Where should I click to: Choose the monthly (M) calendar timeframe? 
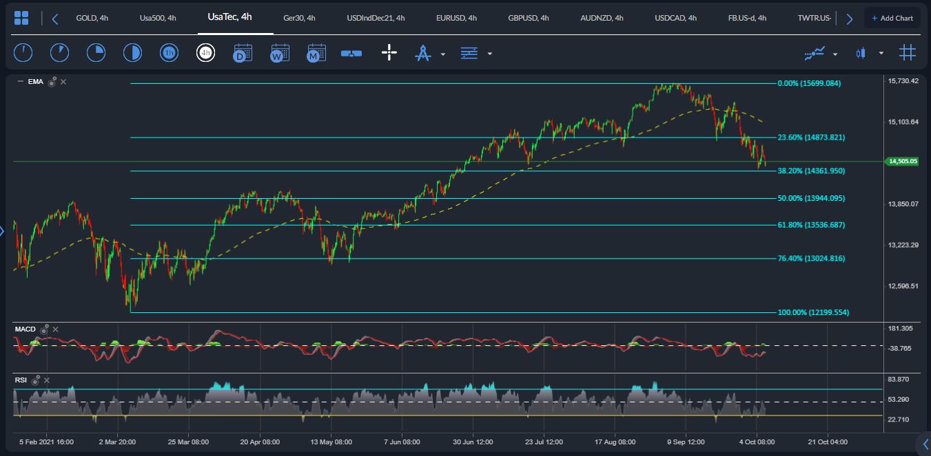coord(316,53)
